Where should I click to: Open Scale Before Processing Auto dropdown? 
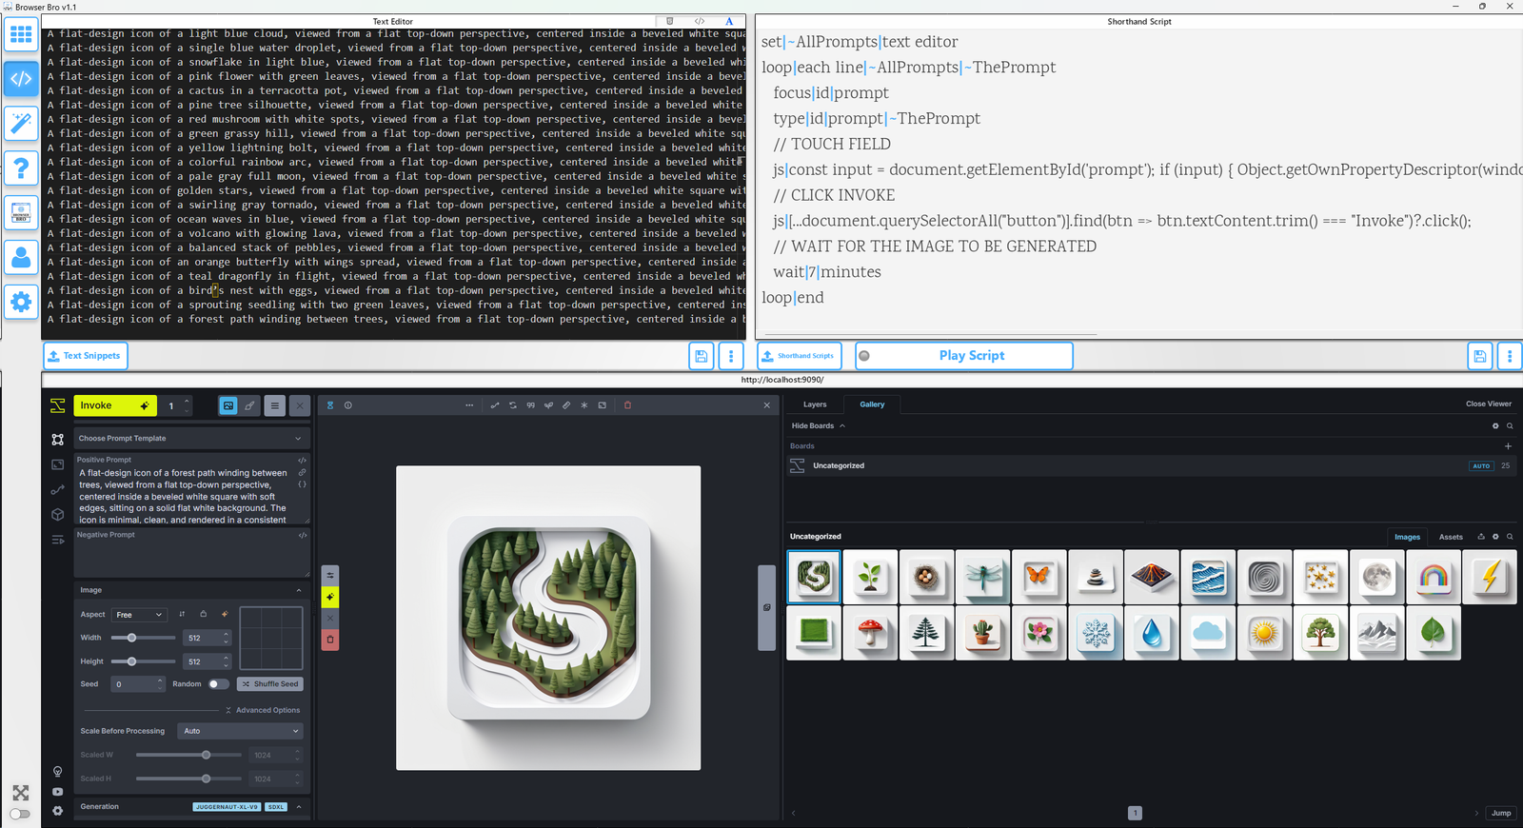click(x=241, y=731)
